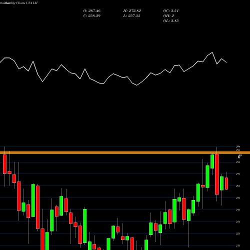Image resolution: width=250 pixels, height=250 pixels.
Task: Click the 'OL: 3.85' reading
Action: [x=171, y=21]
